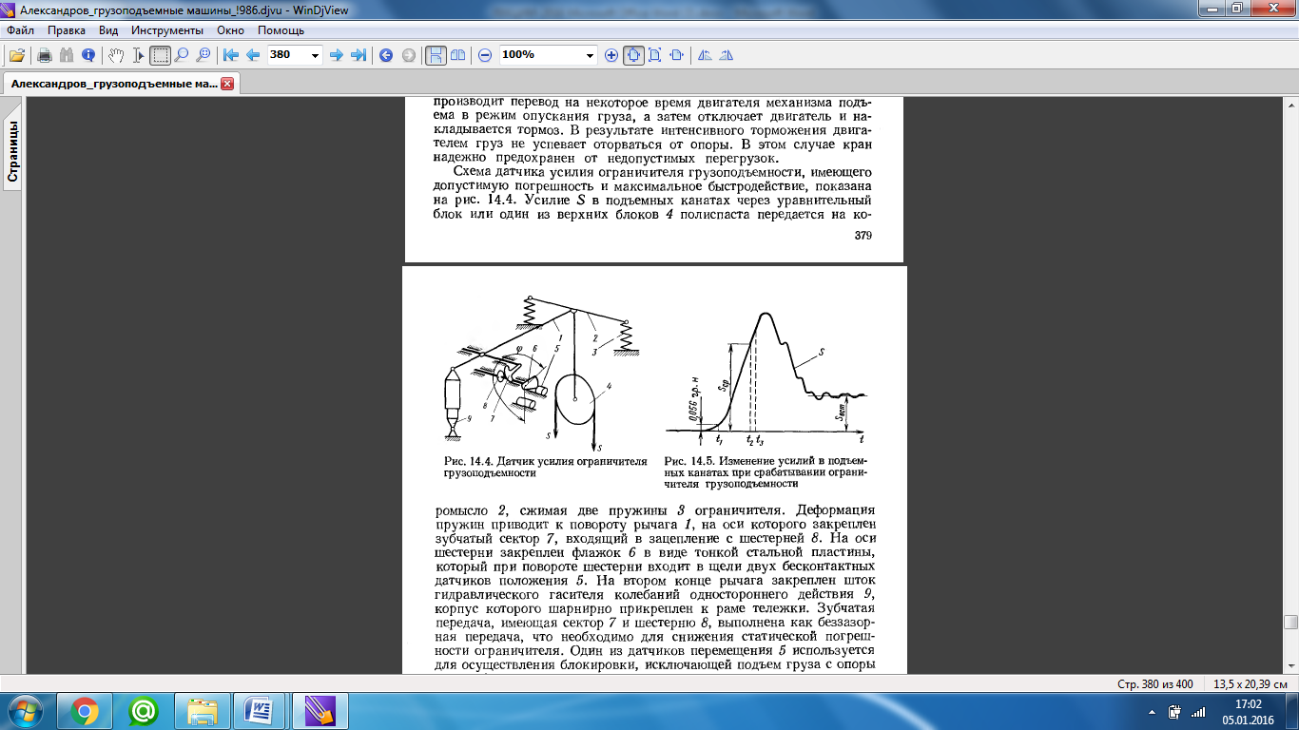This screenshot has width=1299, height=730.
Task: Open the Правка menu
Action: [66, 30]
